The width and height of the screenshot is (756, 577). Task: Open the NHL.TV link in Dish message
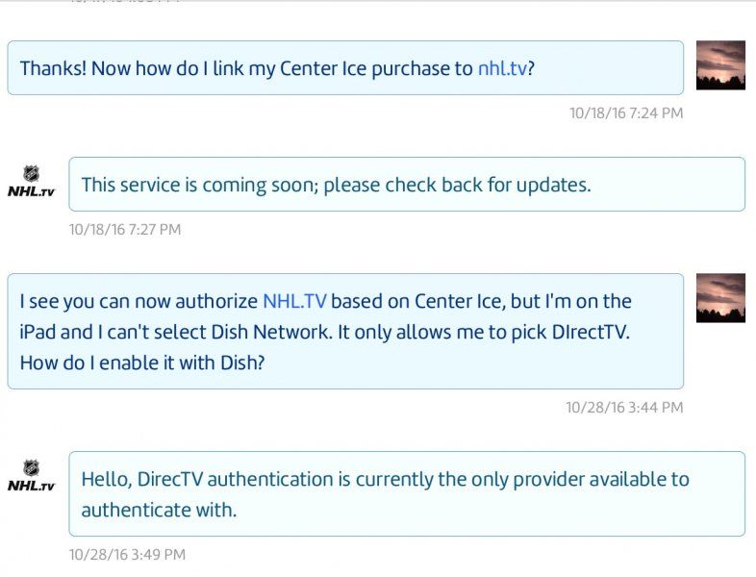(x=294, y=301)
